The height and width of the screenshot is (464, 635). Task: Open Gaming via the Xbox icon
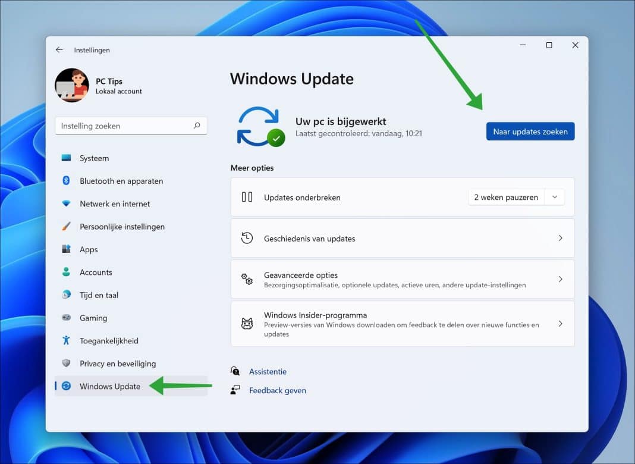point(67,318)
